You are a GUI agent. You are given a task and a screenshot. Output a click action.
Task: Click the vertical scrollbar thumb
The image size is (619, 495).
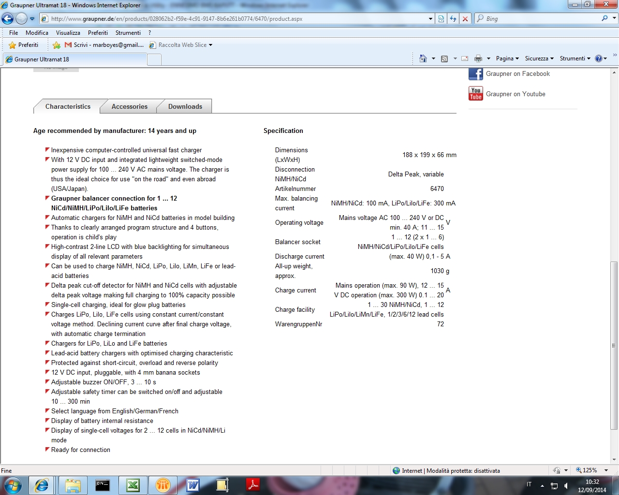614,346
